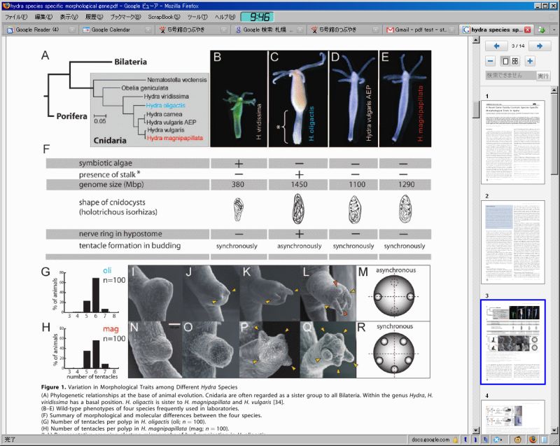Click the blue down-arrow status bar icon
Screen dimensions: 560x446
[475, 440]
